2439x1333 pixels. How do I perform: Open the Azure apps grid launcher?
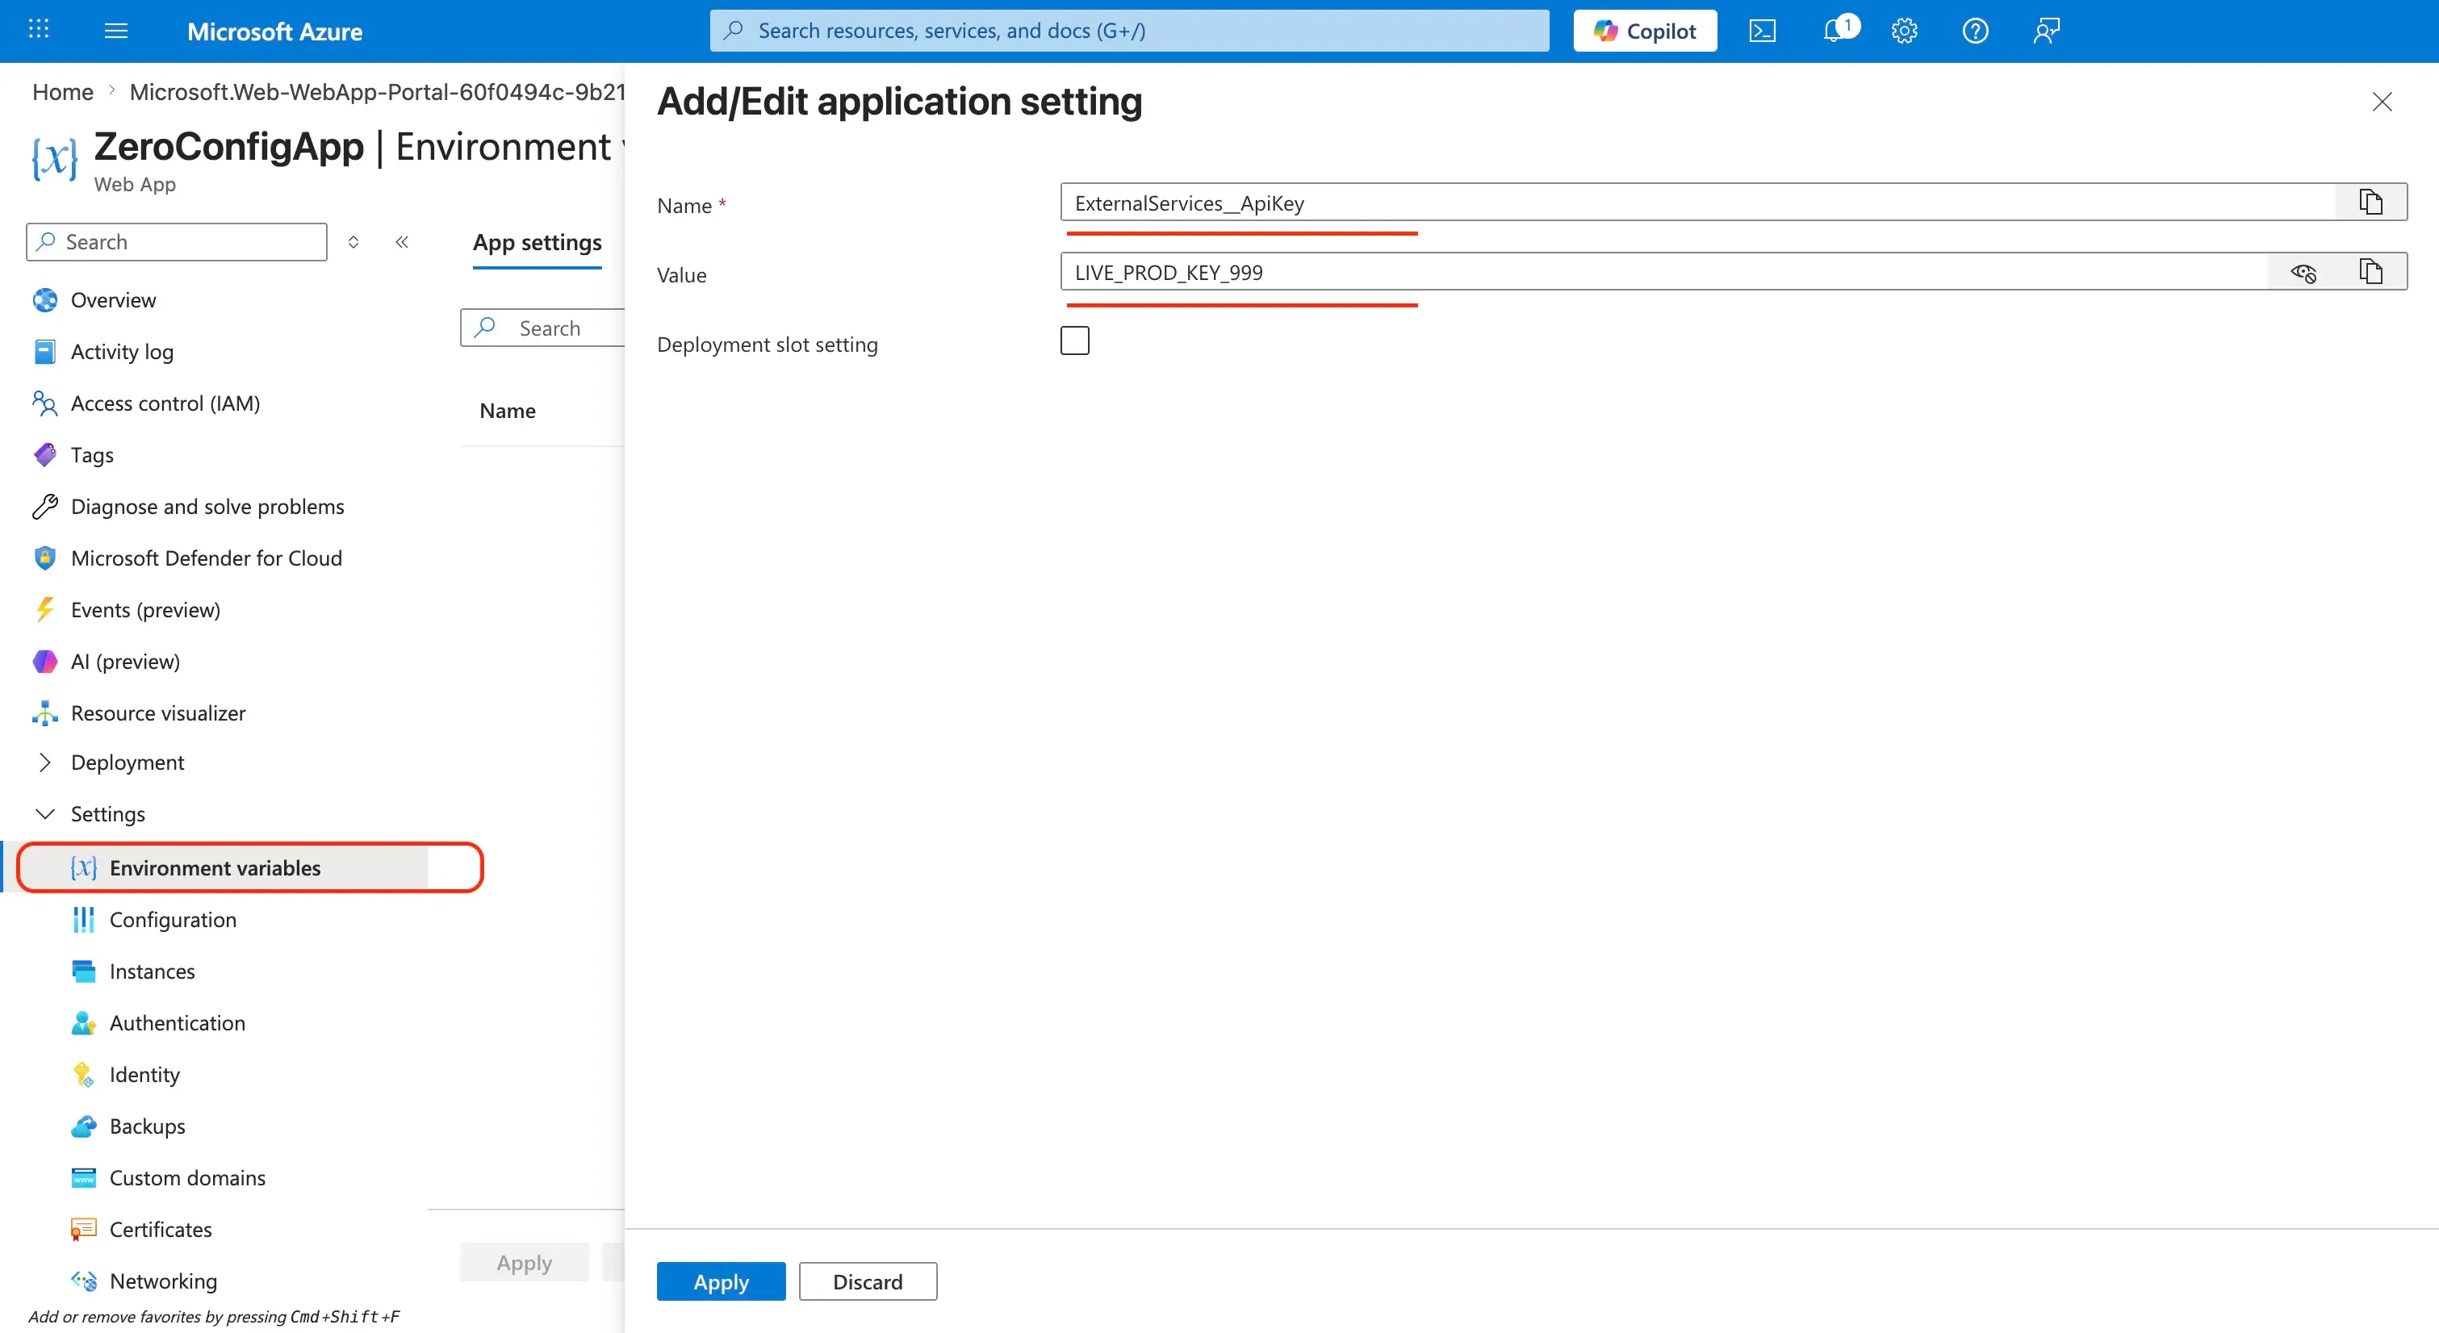[x=39, y=31]
